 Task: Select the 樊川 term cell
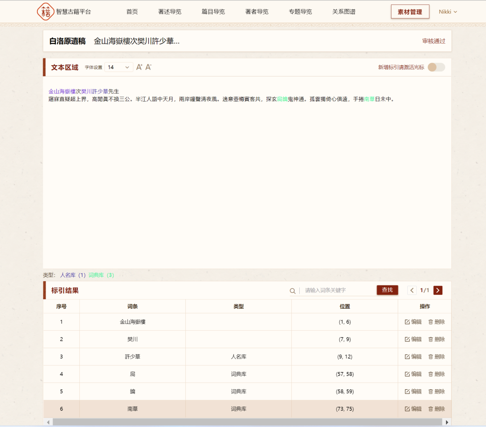coord(132,339)
